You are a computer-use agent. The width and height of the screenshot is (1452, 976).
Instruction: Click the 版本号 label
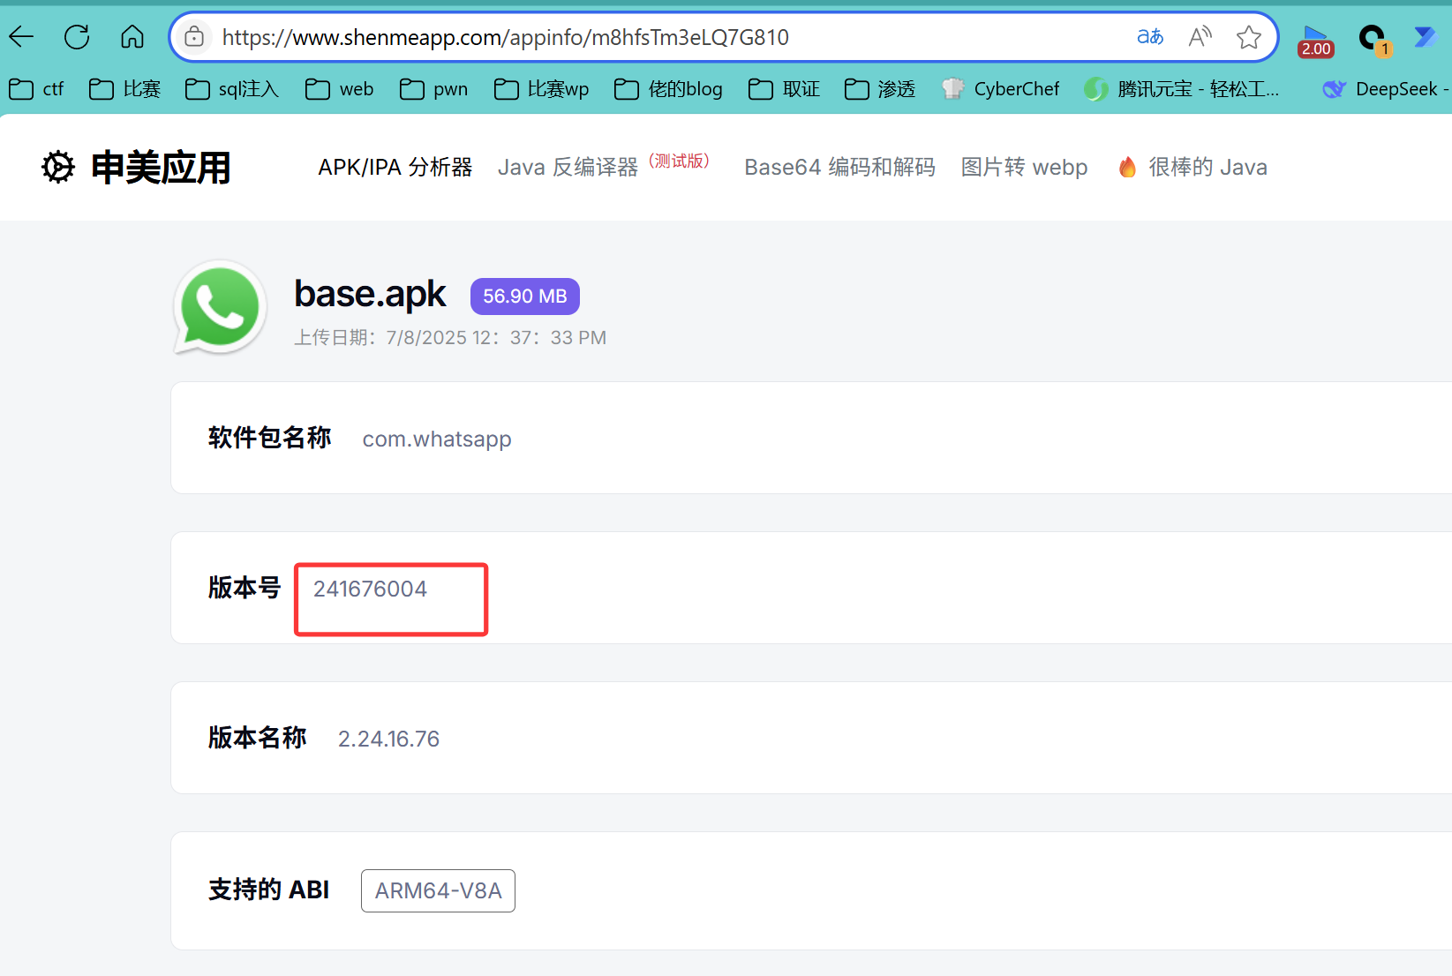click(245, 588)
